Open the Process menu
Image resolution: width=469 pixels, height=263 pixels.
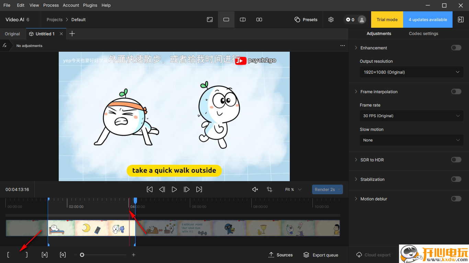point(51,5)
